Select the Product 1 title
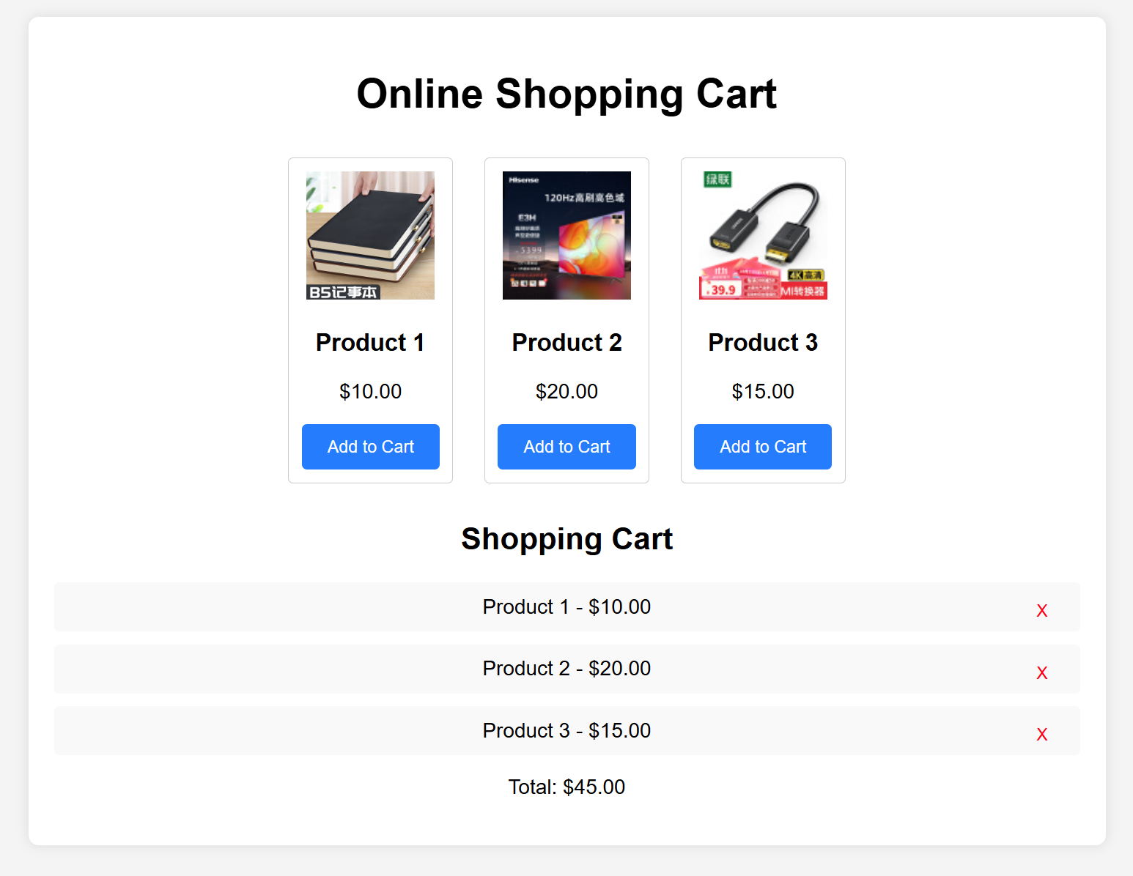Image resolution: width=1133 pixels, height=876 pixels. [x=370, y=342]
